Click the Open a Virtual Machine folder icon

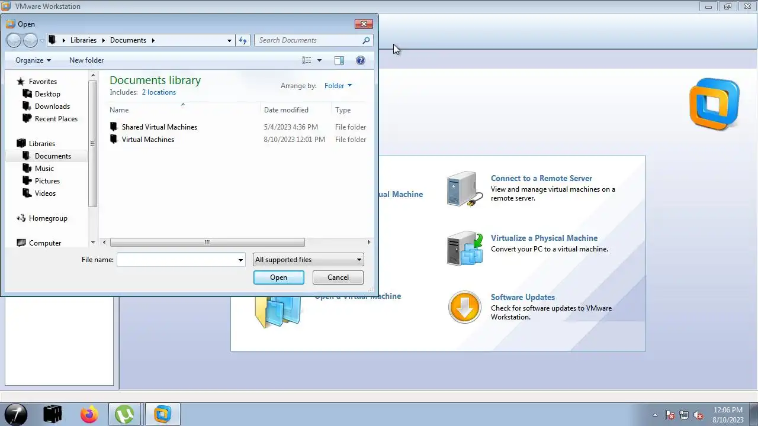[x=278, y=312]
